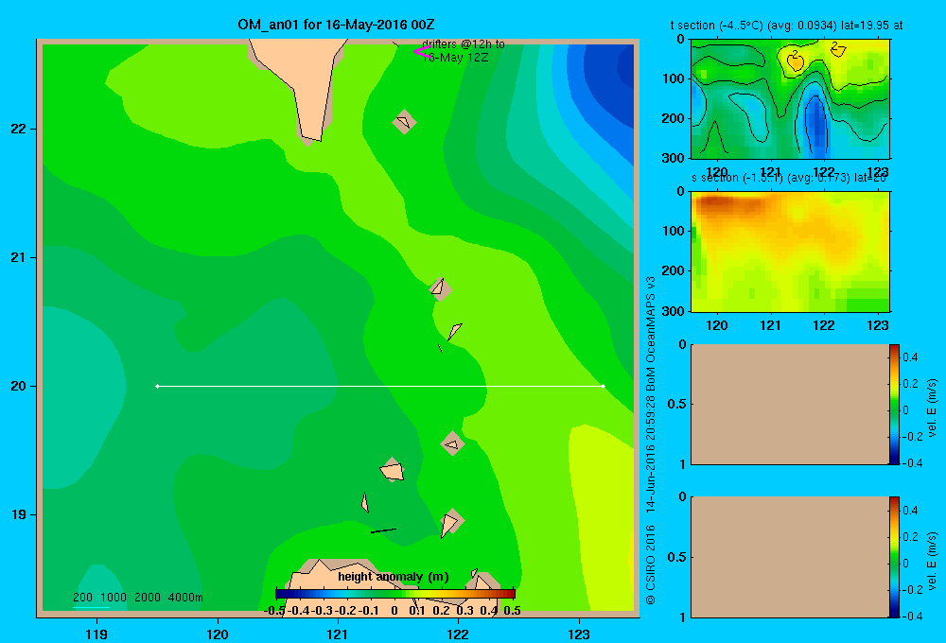Screen dimensions: 946x643
Task: Open the temperature section plot
Action: [x=790, y=99]
